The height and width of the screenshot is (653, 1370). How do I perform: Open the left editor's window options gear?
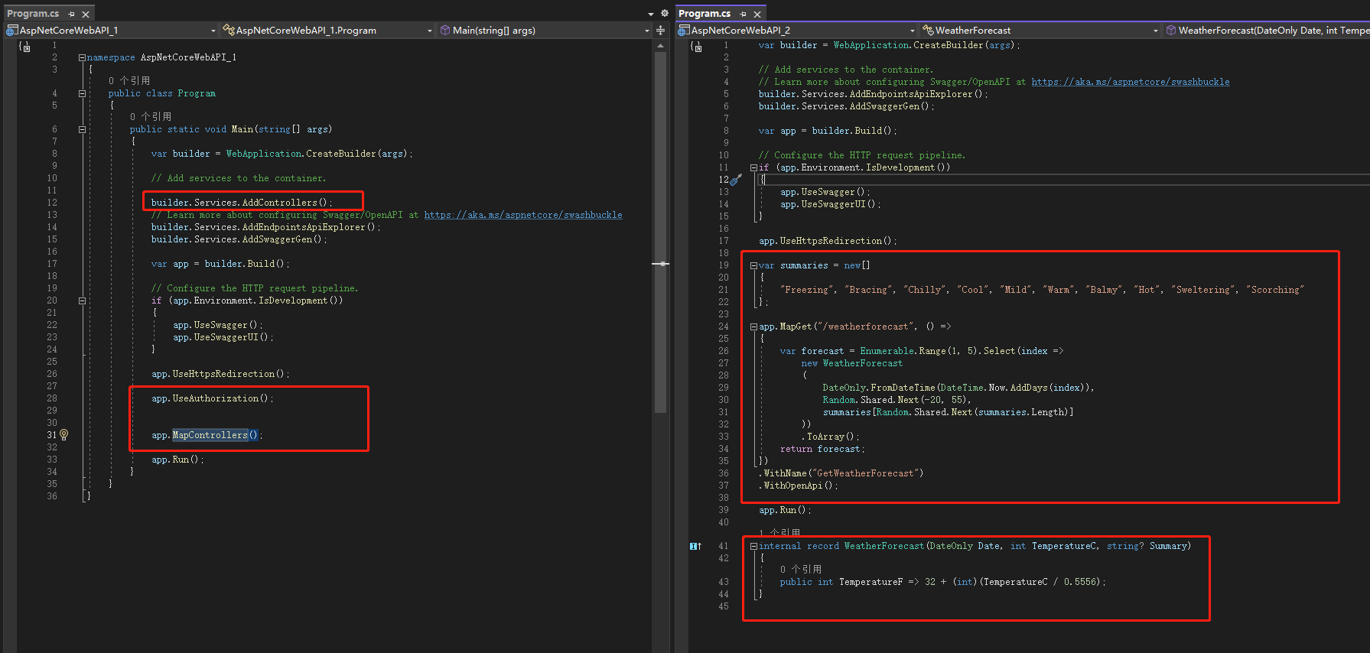click(665, 14)
